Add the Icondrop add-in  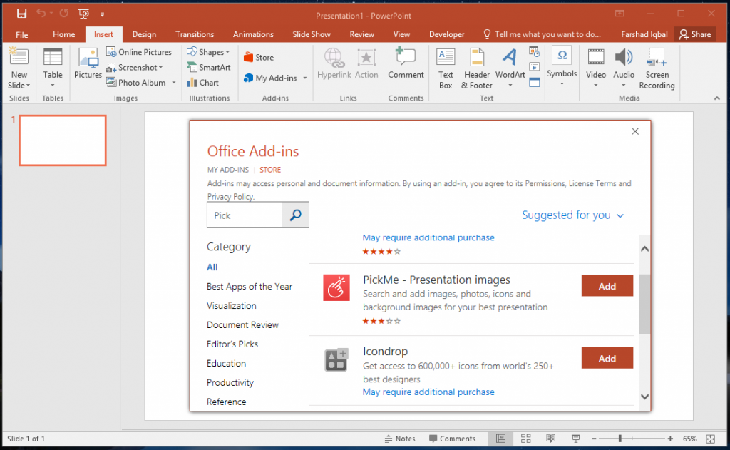(x=607, y=358)
